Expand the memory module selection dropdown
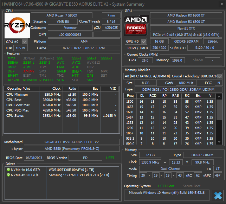 219,76
